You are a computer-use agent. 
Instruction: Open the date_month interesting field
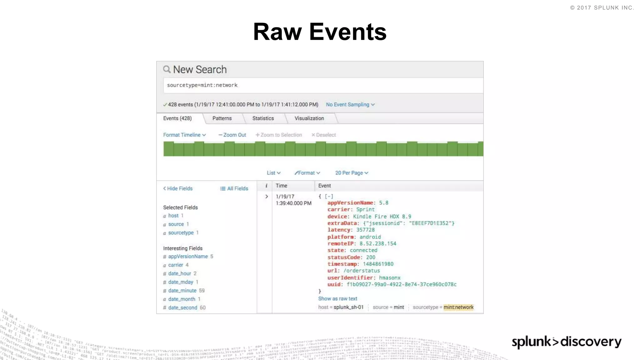click(182, 299)
